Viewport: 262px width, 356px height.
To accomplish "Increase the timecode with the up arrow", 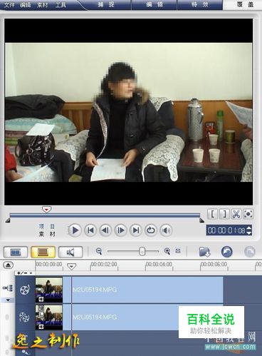I will [x=248, y=228].
